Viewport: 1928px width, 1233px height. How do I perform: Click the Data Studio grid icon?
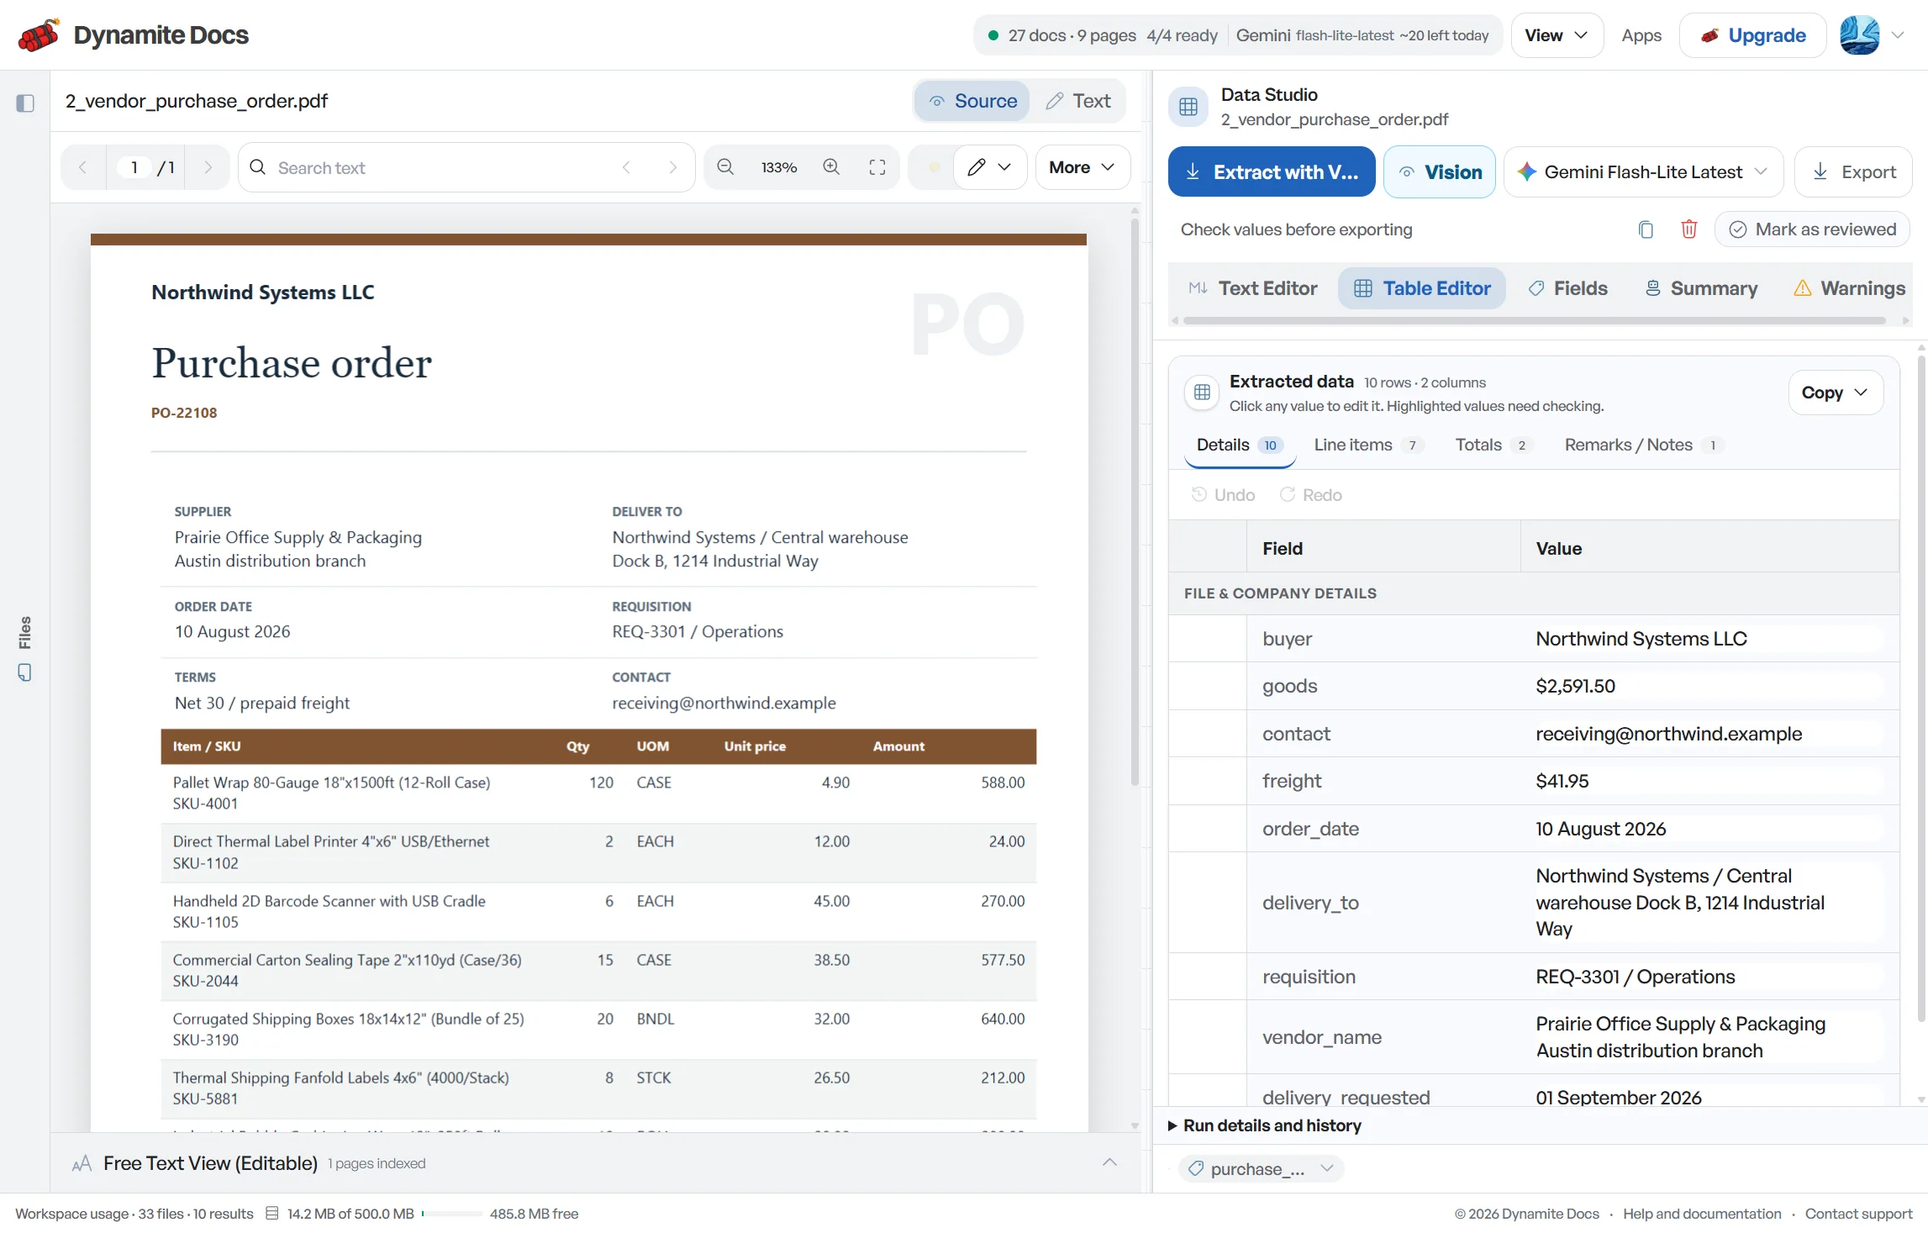(x=1188, y=107)
